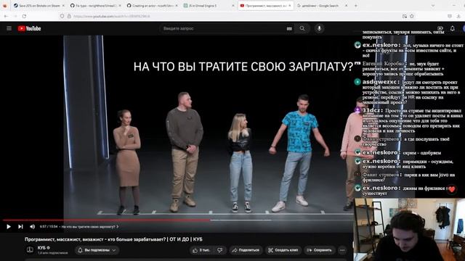Click the red heart icon in chat overlay
Image resolution: width=465 pixels, height=261 pixels.
tap(451, 188)
